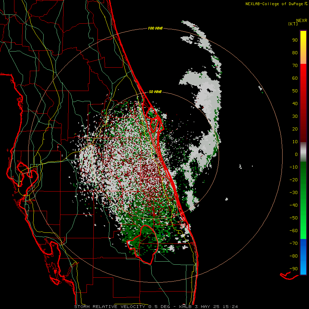
Task: Click the Storm Relative Velocity caption text
Action: 156,307
